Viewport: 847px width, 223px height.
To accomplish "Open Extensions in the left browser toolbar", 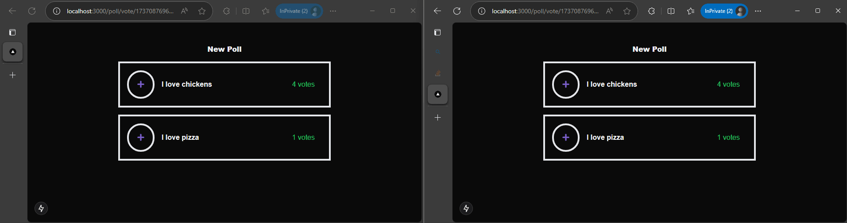I will [226, 11].
